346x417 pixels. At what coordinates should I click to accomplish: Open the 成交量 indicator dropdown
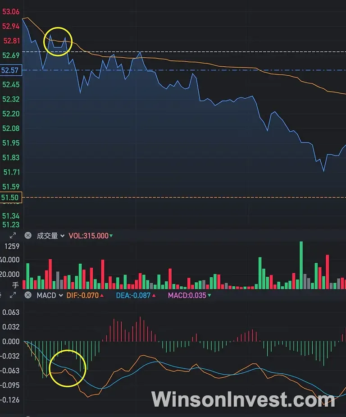(x=50, y=236)
